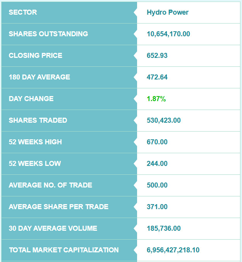Click the CLOSING PRICE label
Viewport: 242px width, 262px height.
pyautogui.click(x=35, y=56)
